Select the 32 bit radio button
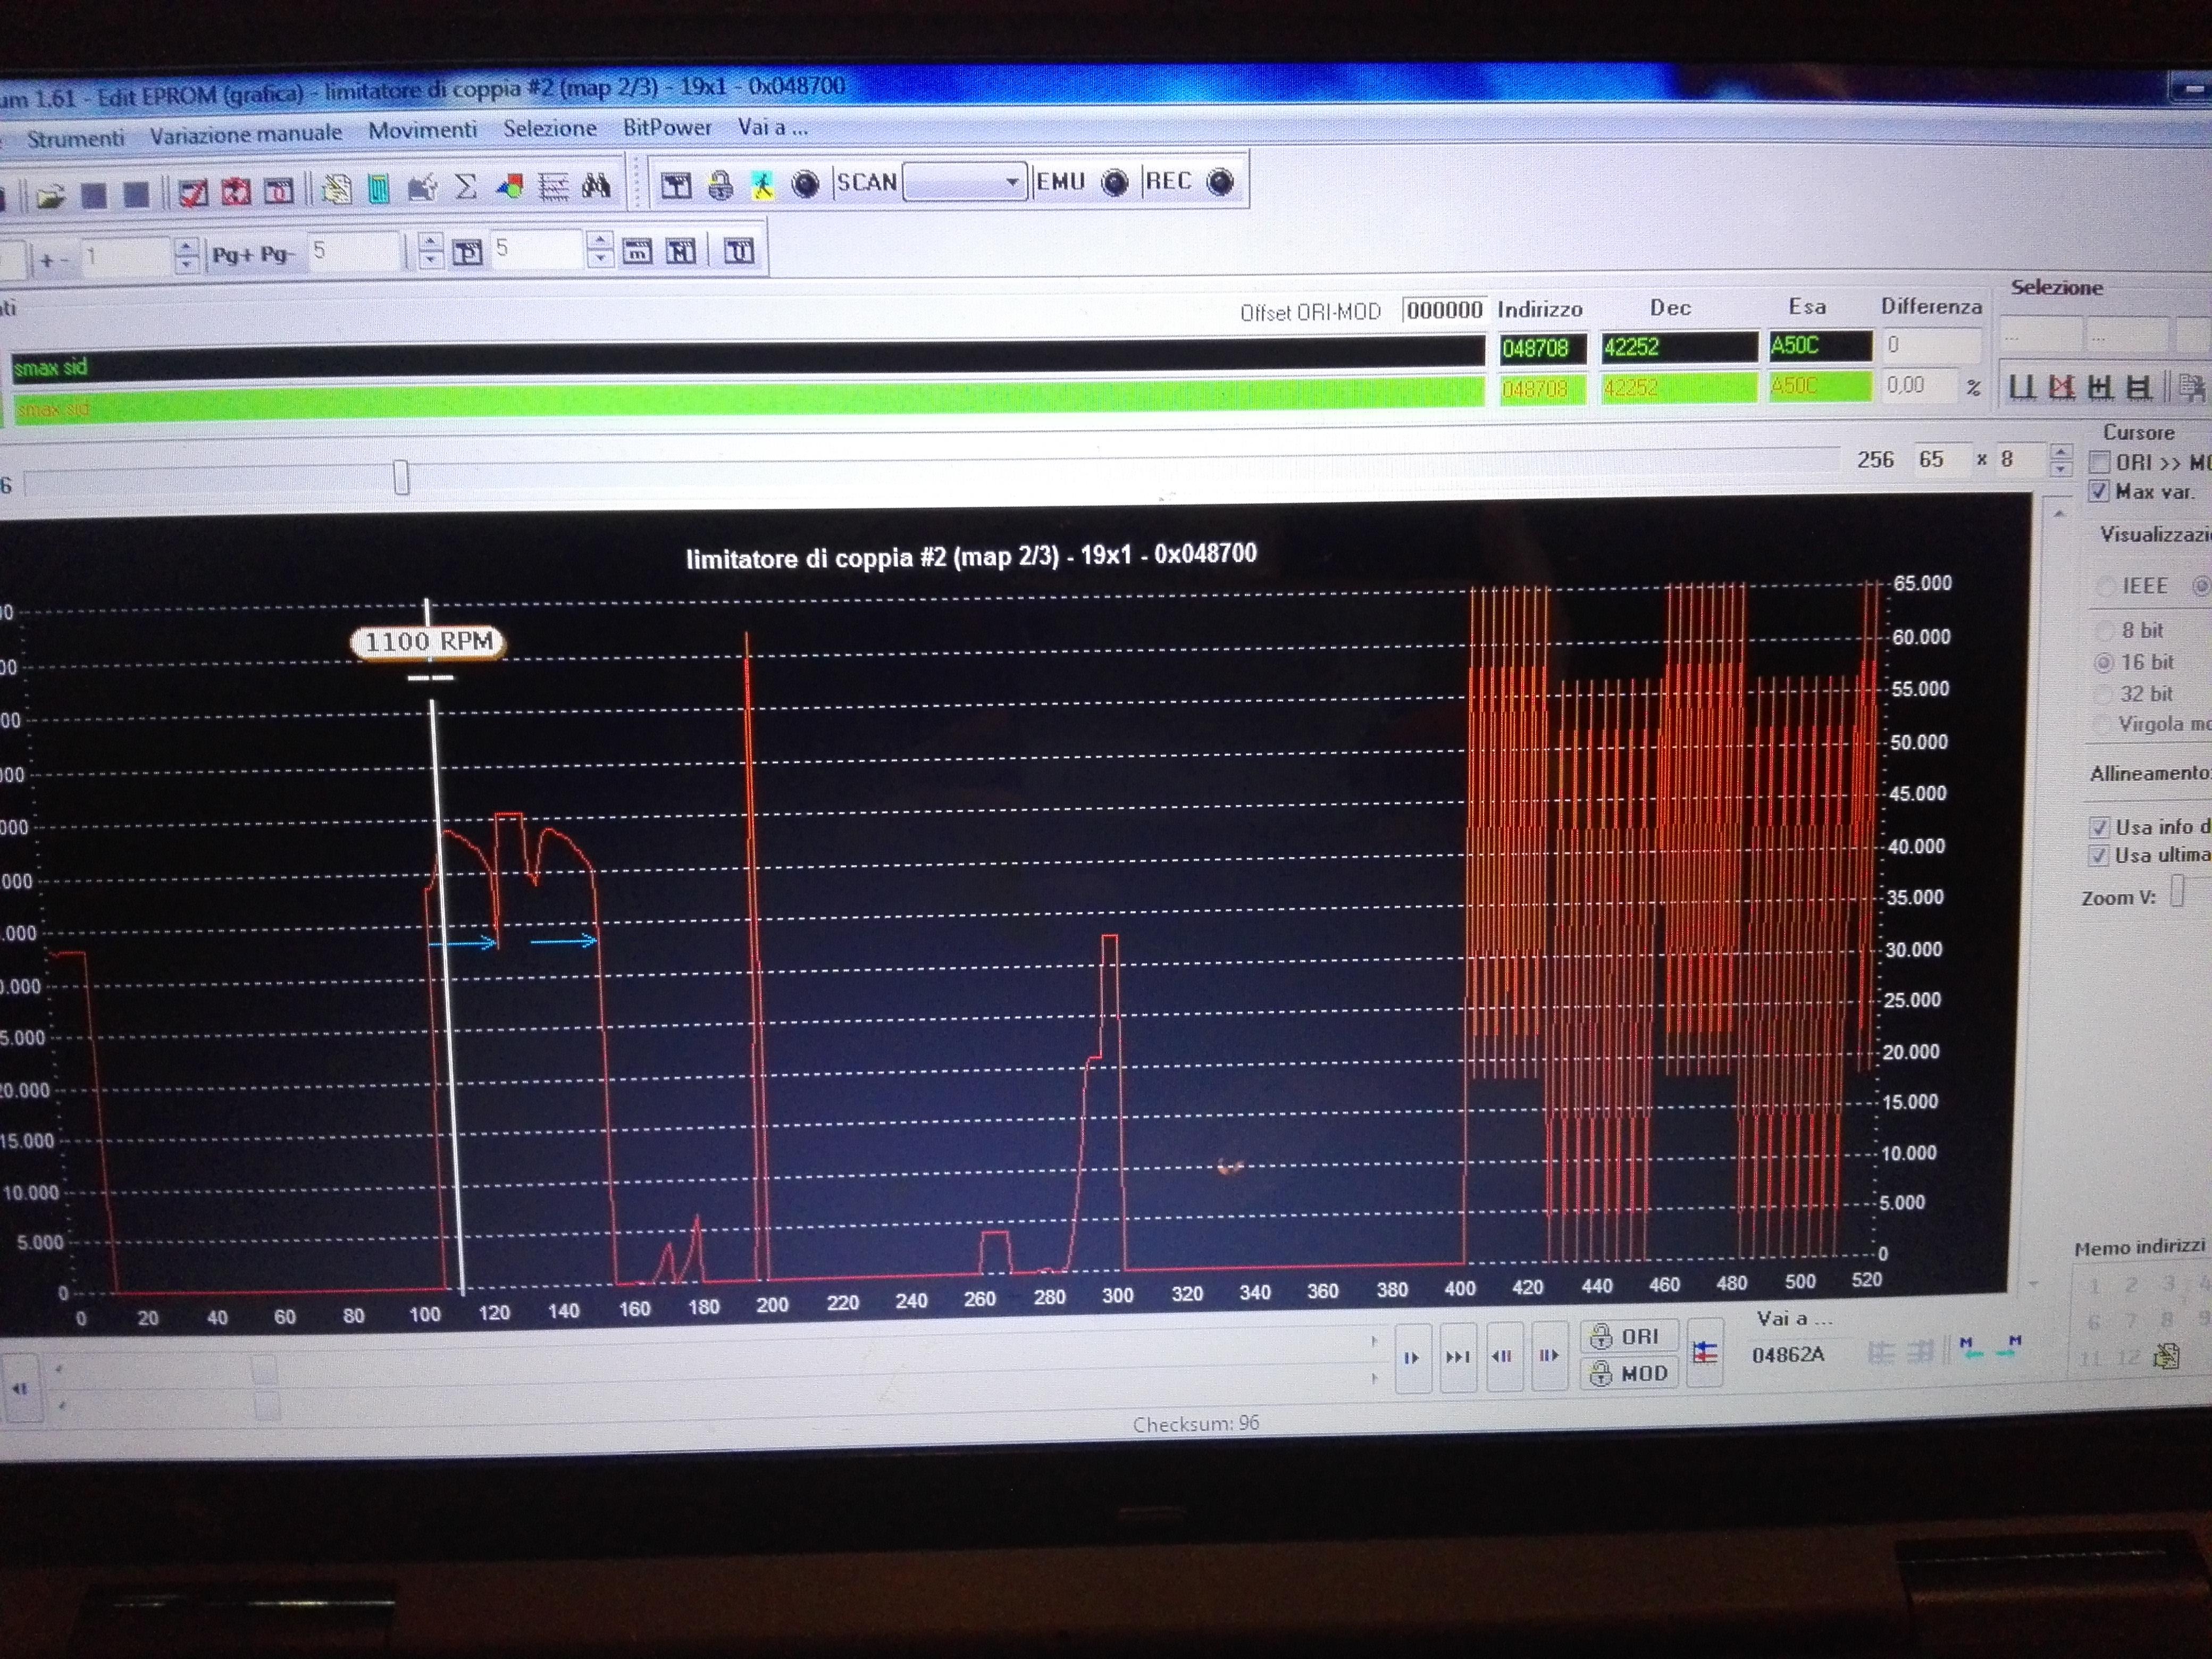 coord(2103,694)
